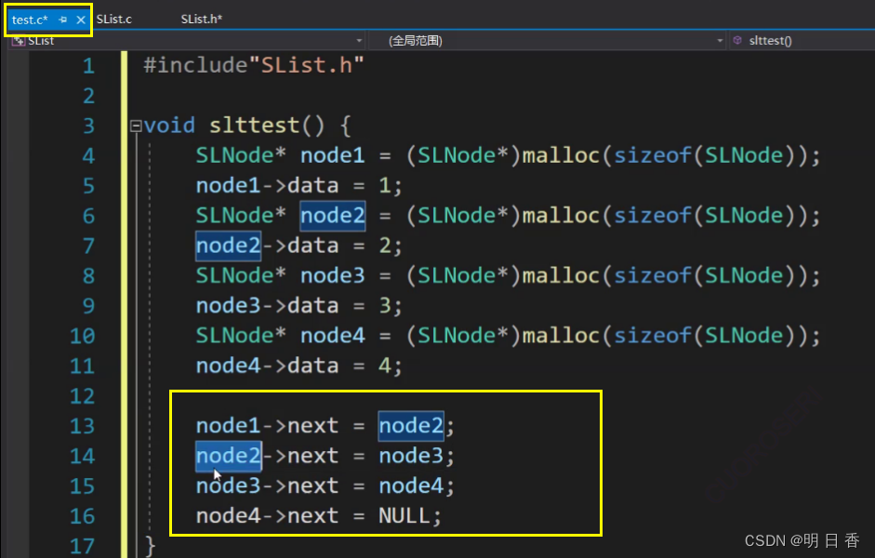Viewport: 875px width, 558px height.
Task: Click 'node3' in the line 8 declaration
Action: point(333,275)
